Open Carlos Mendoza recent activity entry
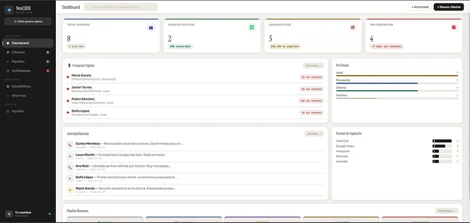This screenshot has width=470, height=223. [x=195, y=145]
